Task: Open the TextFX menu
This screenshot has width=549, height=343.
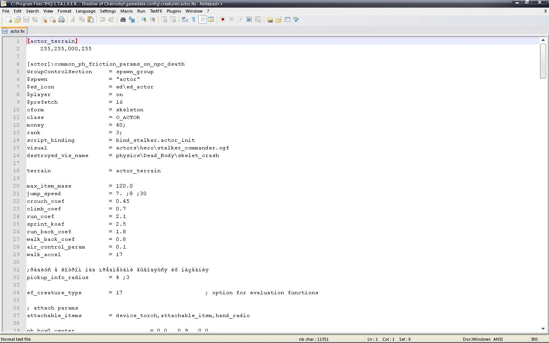Action: [x=156, y=11]
